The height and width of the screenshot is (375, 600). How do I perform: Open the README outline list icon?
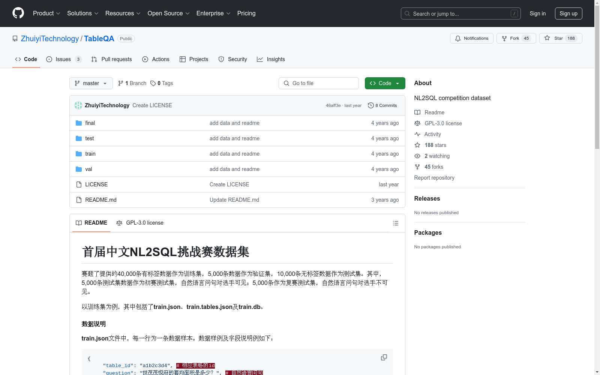click(x=395, y=223)
